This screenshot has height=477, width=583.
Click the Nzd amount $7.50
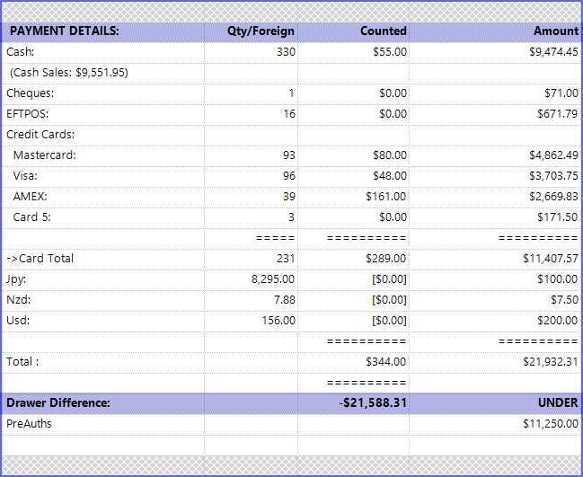coord(565,300)
